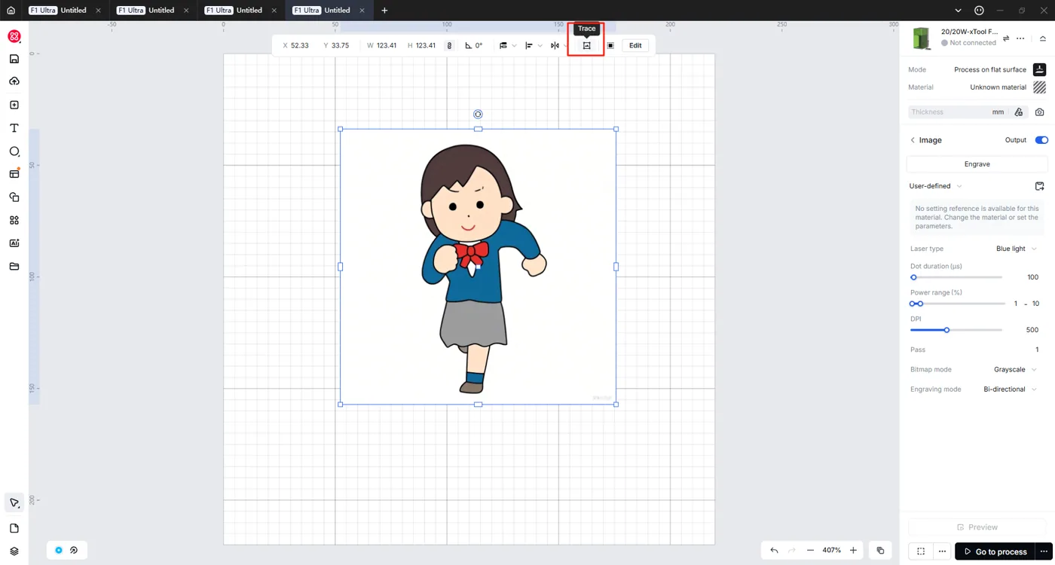1055x565 pixels.
Task: Click the zoom in plus button
Action: coord(853,551)
